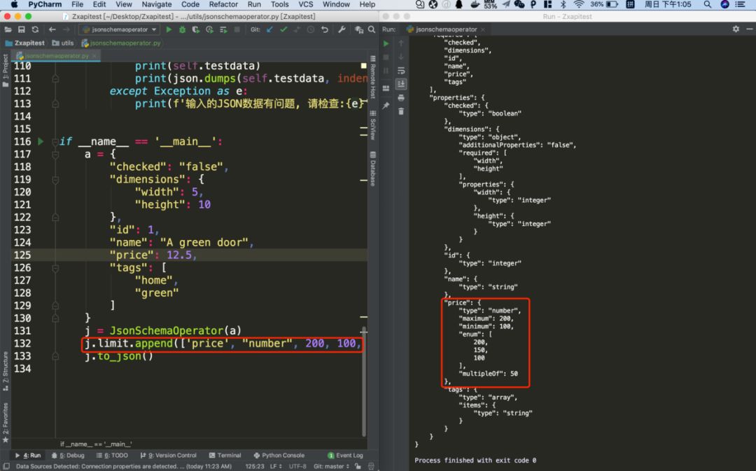The image size is (756, 471).
Task: Click the Profile run icon
Action: 209,29
